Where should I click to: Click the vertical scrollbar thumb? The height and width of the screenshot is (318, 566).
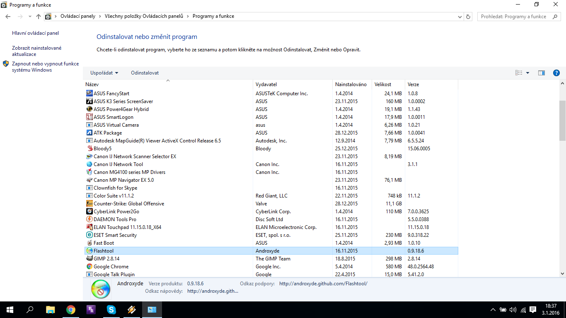(x=562, y=120)
